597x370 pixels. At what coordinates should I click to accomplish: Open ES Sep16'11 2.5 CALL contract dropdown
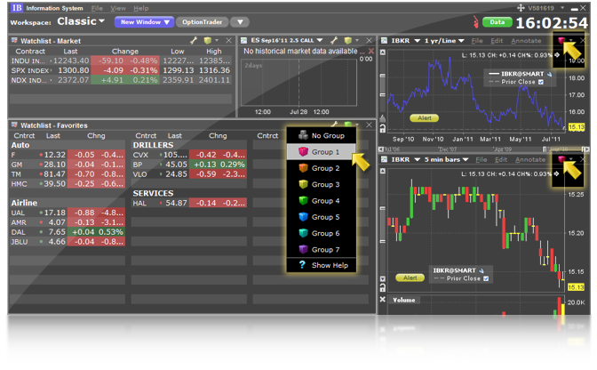tap(320, 40)
